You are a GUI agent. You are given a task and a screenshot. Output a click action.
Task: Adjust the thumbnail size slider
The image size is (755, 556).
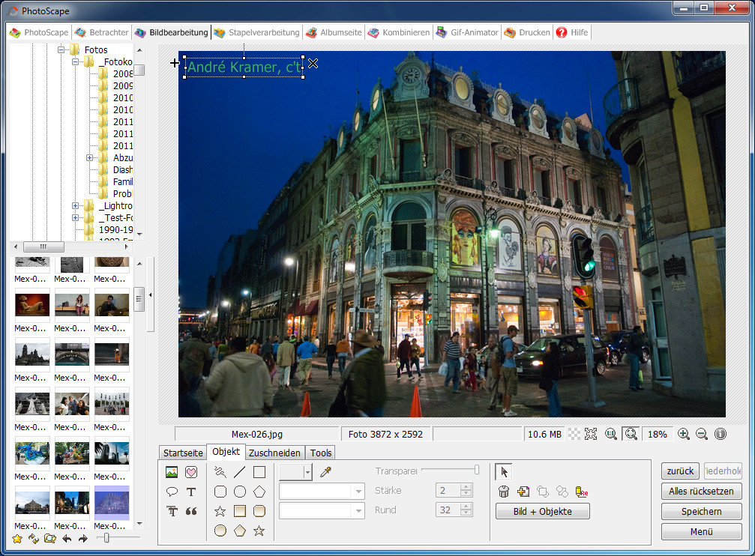106,538
